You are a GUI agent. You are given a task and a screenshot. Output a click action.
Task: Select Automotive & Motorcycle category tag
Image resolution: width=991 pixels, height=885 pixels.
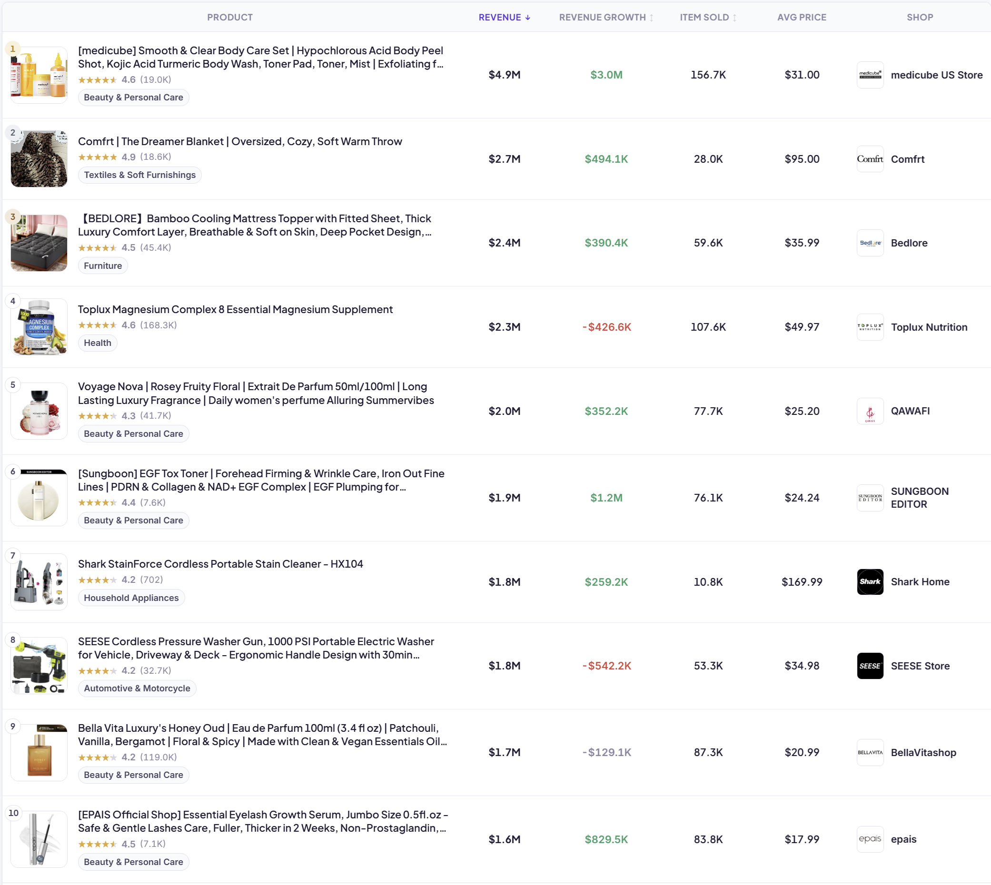tap(137, 688)
